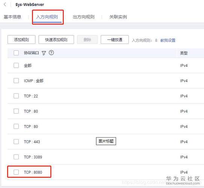Check the TCP : 22 rule checkbox
This screenshot has width=204, height=188.
[x=16, y=96]
